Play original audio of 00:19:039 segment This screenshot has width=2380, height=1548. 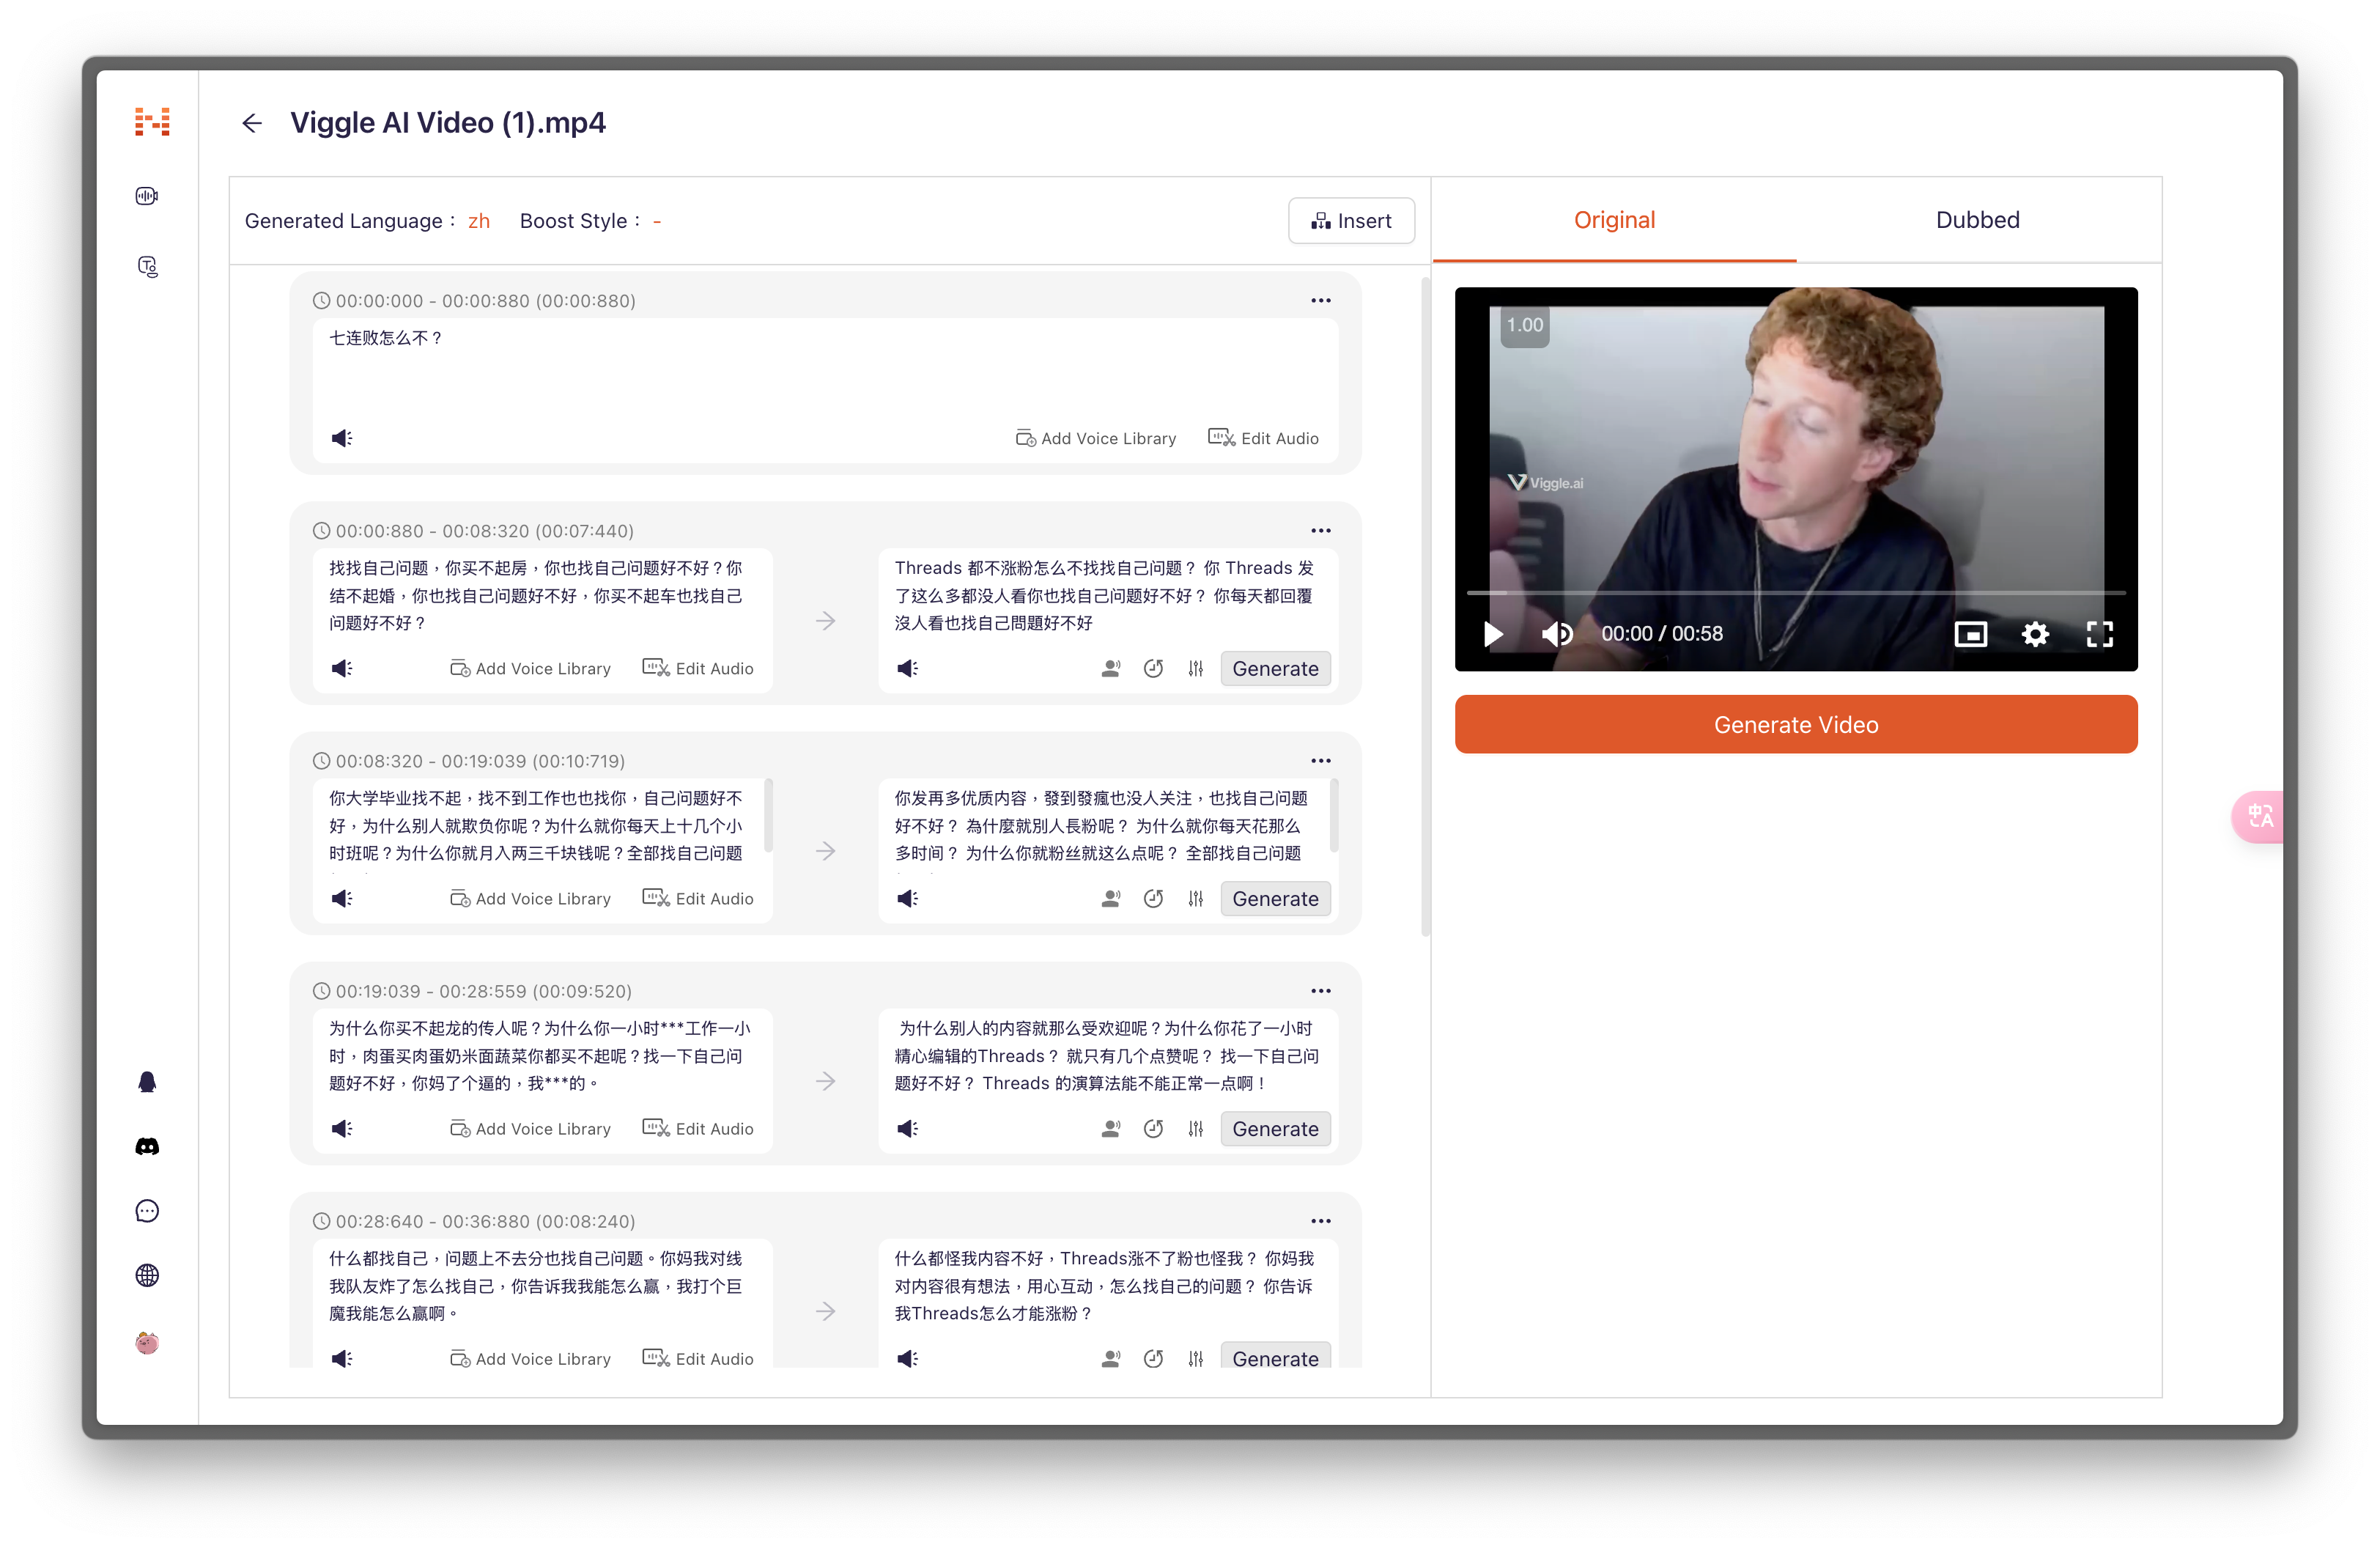342,1128
